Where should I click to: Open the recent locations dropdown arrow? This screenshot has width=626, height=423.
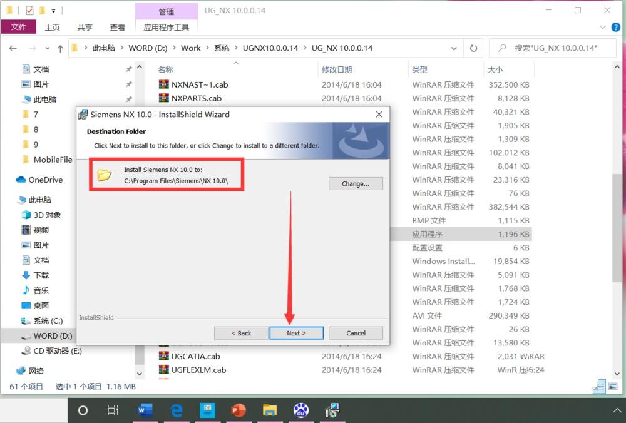pos(46,48)
